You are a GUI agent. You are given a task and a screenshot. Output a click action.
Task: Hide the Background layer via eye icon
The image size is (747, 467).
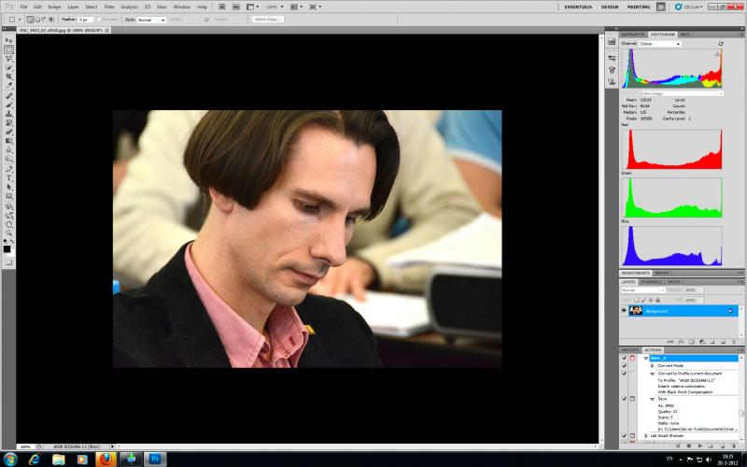tap(624, 311)
